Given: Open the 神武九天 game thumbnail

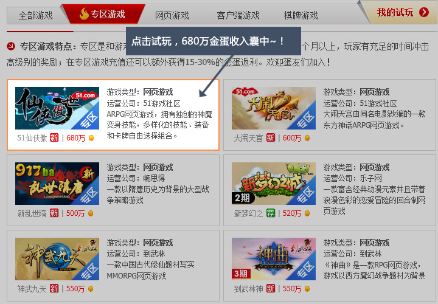Looking at the screenshot, I should [57, 259].
